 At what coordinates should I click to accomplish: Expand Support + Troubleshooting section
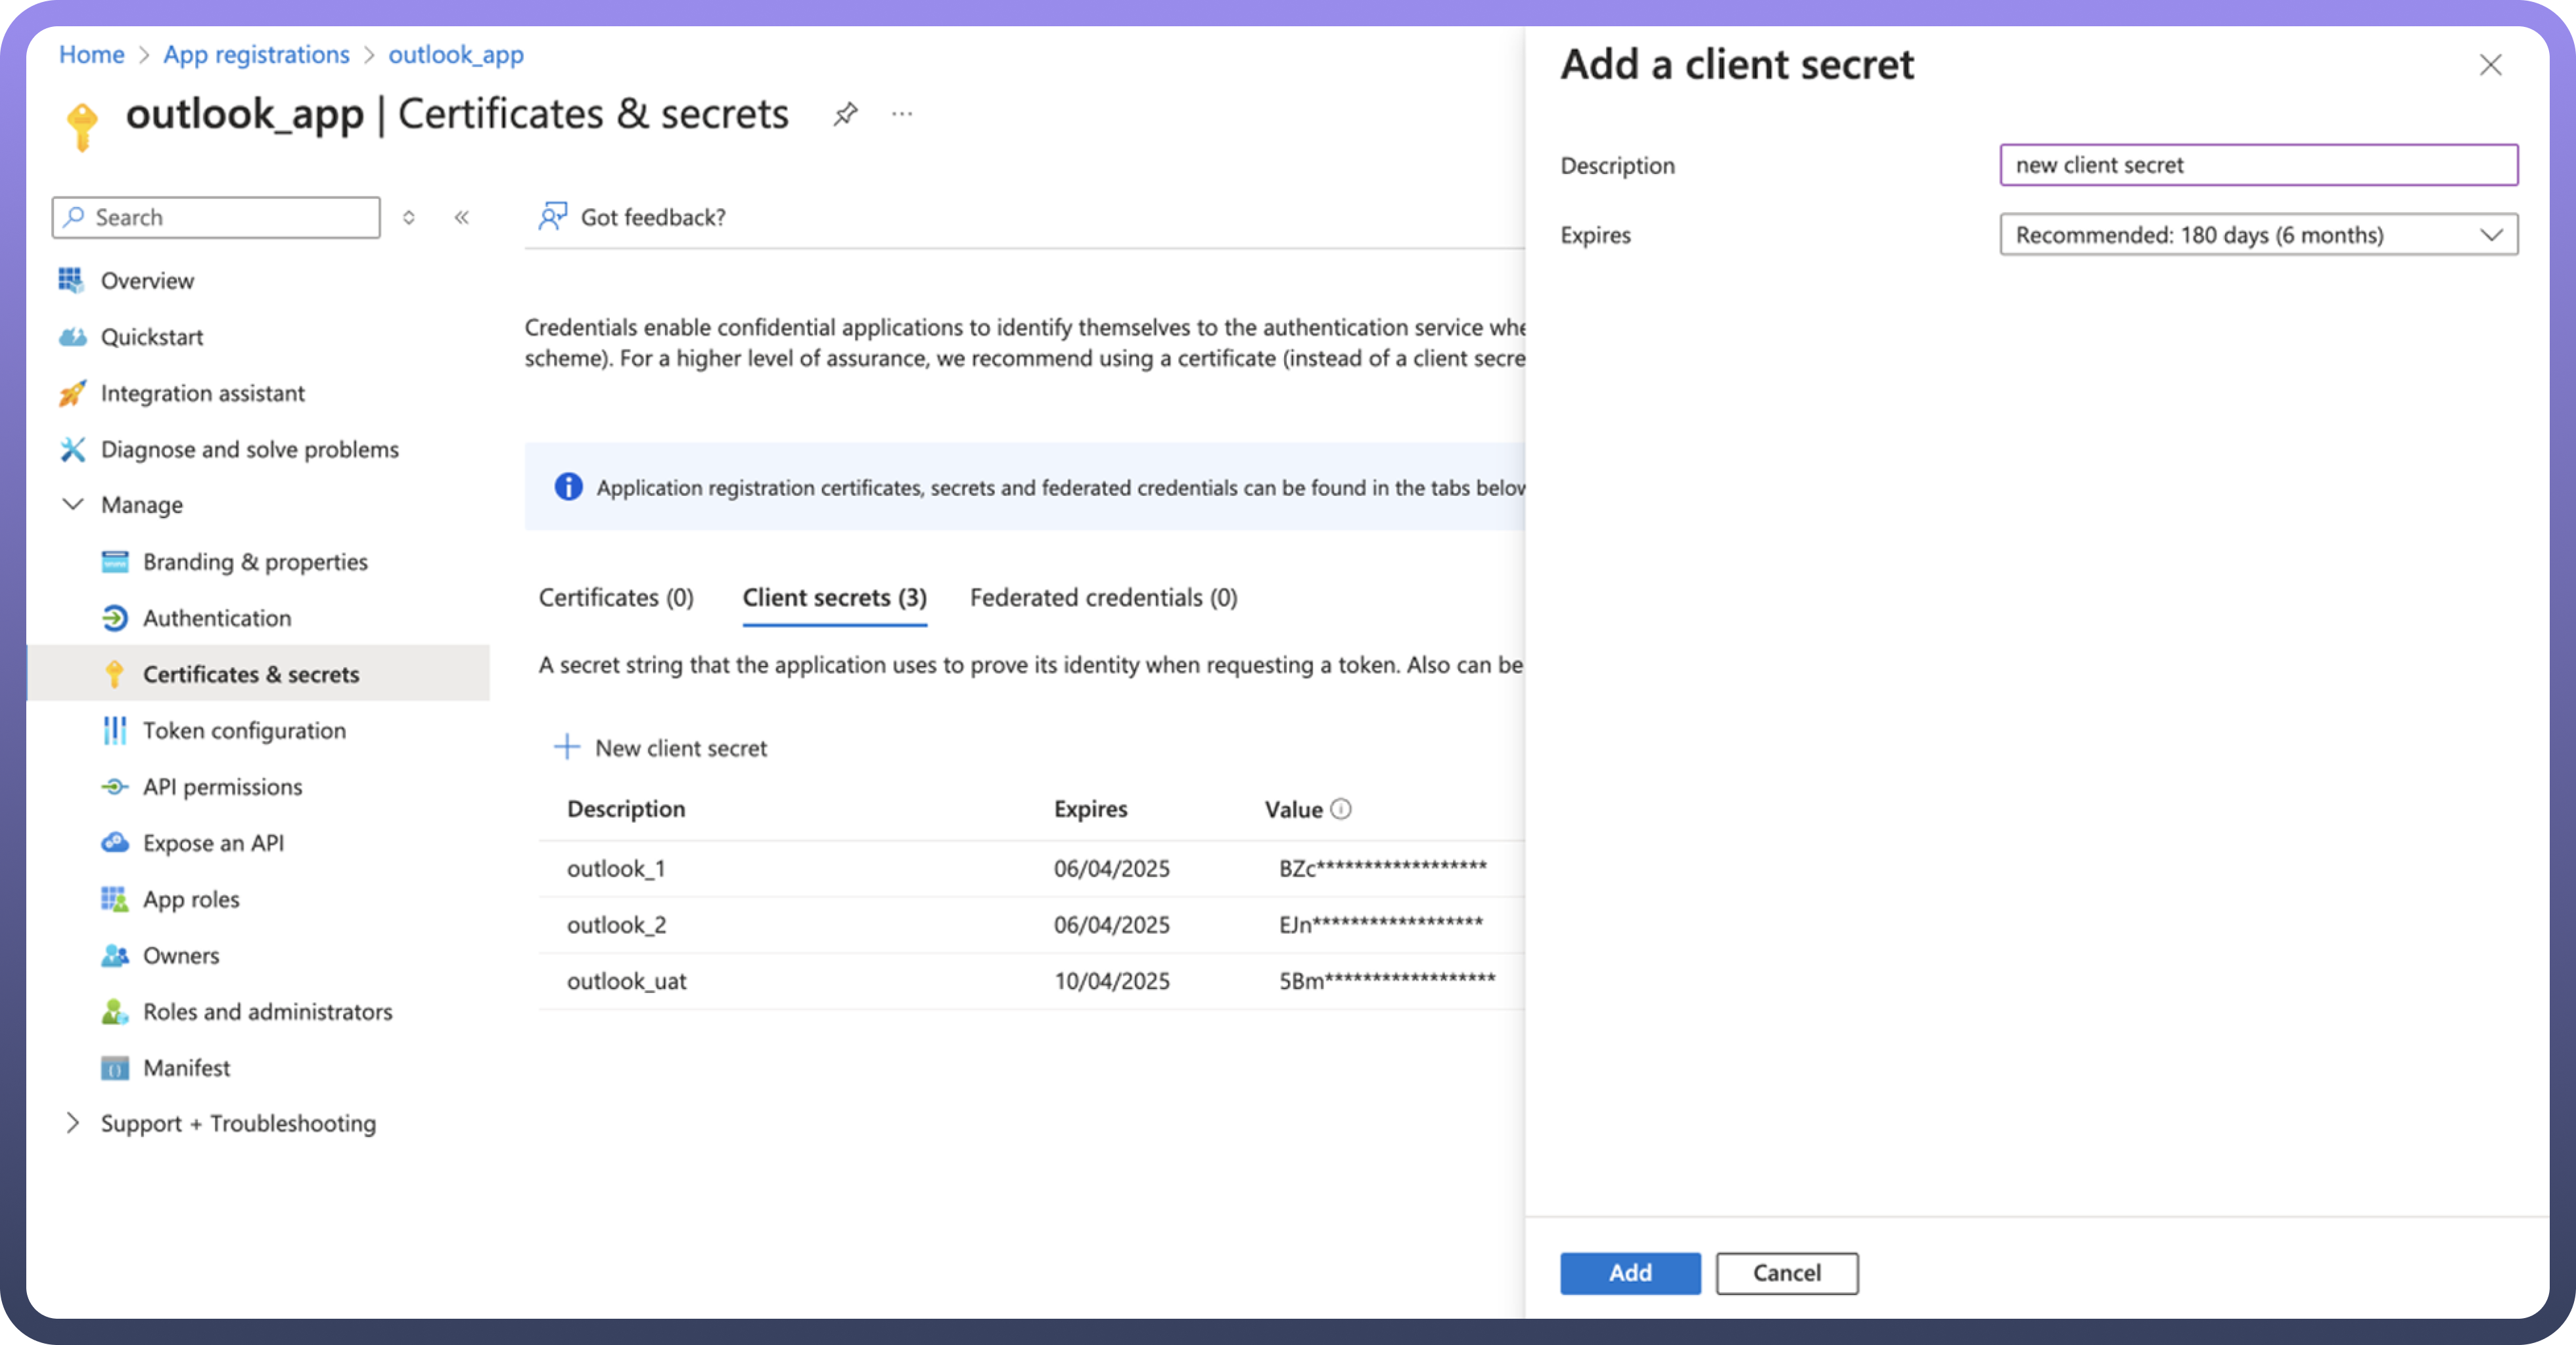click(73, 1123)
